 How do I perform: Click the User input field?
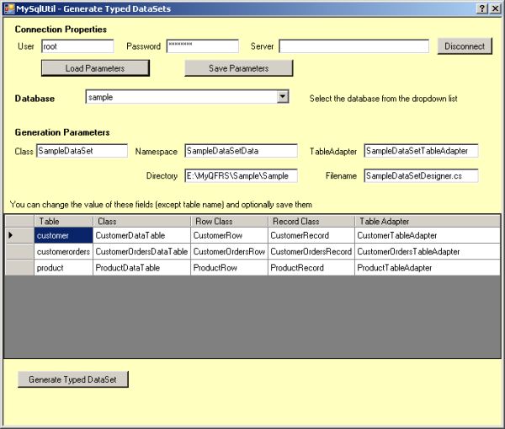pos(77,46)
